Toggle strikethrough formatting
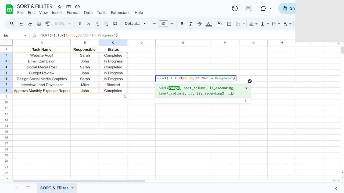The width and height of the screenshot is (344, 193). click(x=200, y=24)
